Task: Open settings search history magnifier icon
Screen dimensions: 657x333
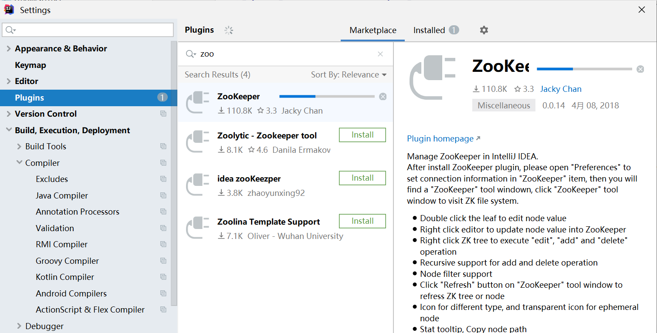Action: tap(10, 30)
